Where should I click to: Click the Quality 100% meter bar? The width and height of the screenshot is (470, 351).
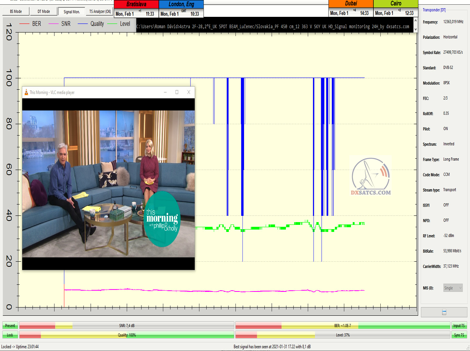[127, 335]
